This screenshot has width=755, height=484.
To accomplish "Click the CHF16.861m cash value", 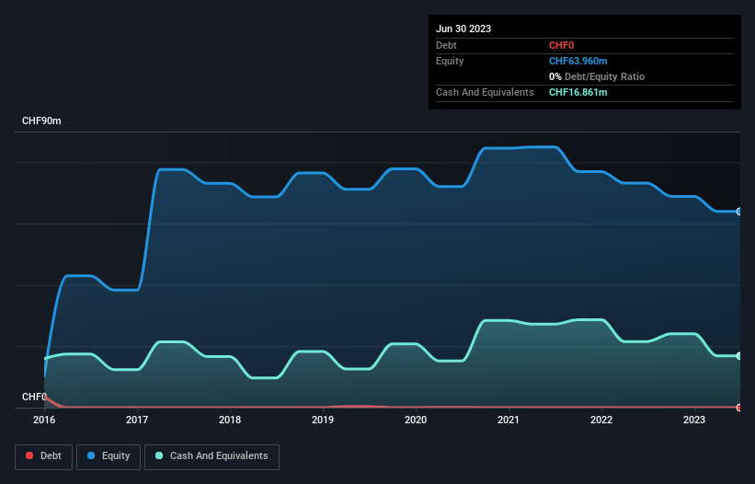I will click(578, 92).
